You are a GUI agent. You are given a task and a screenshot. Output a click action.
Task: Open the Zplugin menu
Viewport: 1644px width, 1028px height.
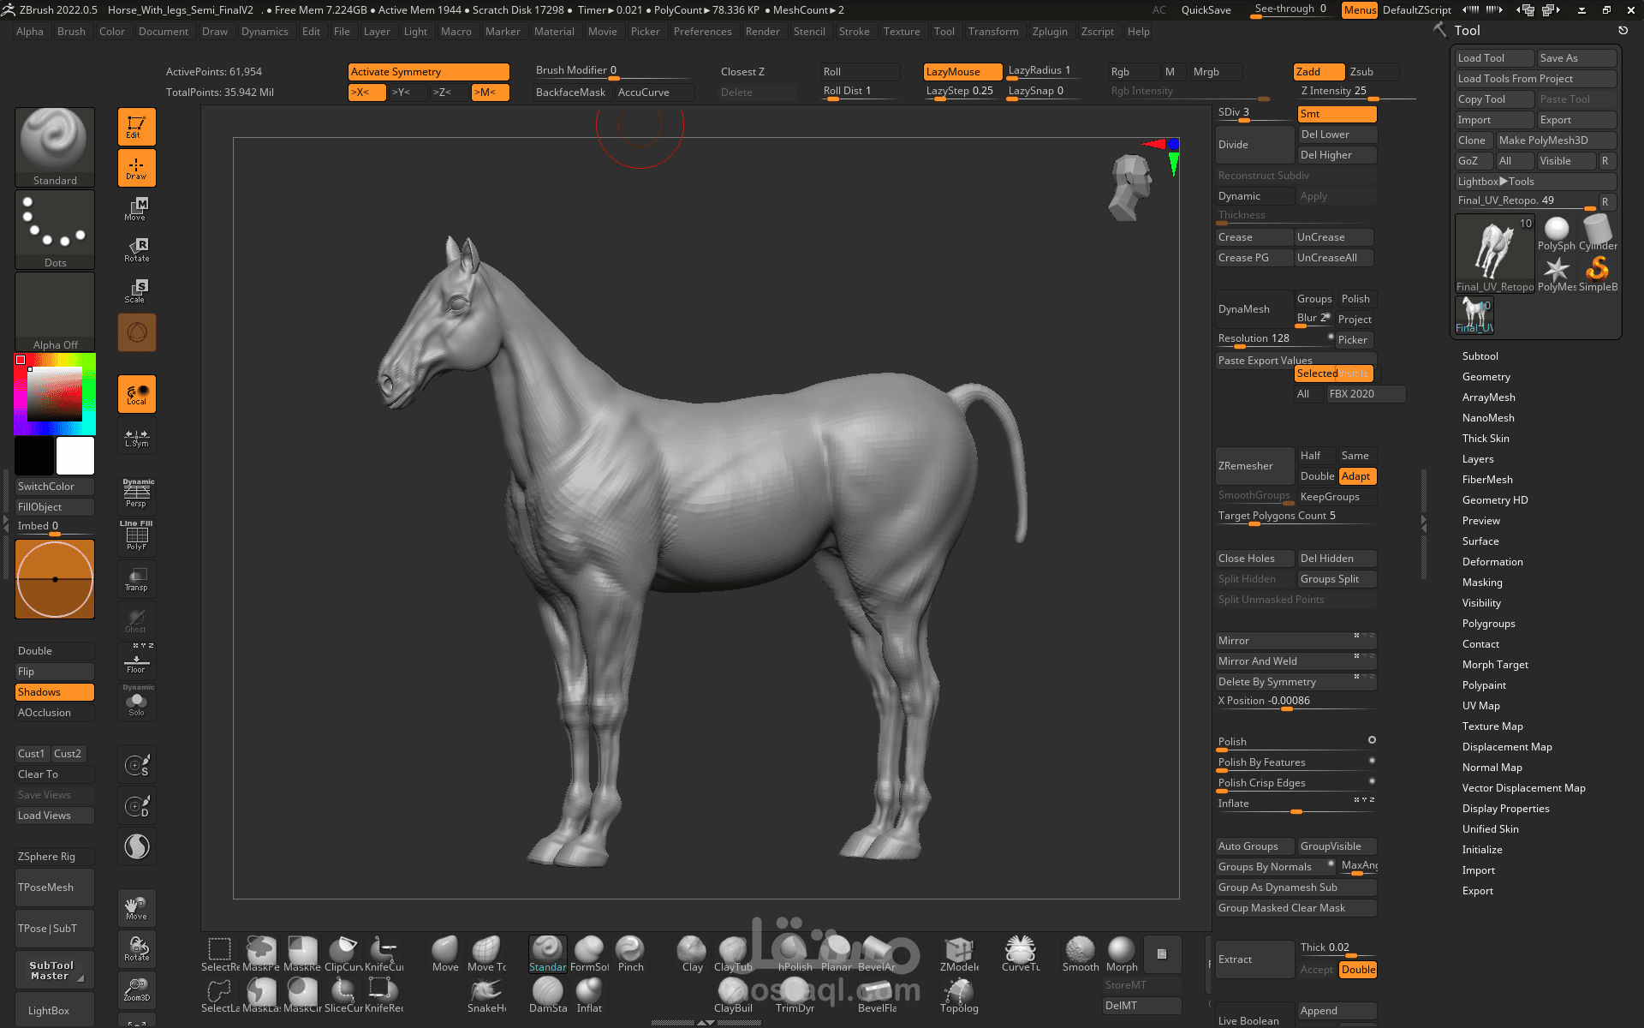pyautogui.click(x=1049, y=32)
